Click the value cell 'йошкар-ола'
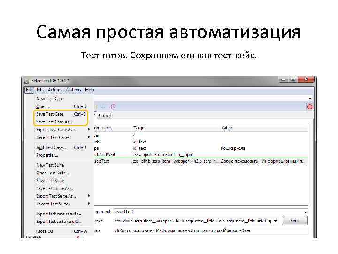 tap(233, 148)
